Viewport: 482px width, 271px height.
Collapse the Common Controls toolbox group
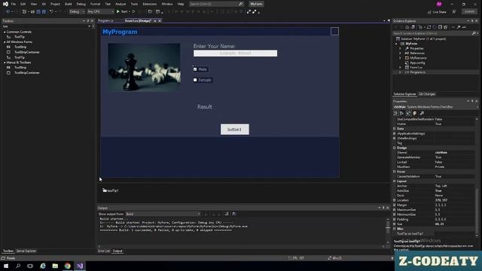coord(5,32)
